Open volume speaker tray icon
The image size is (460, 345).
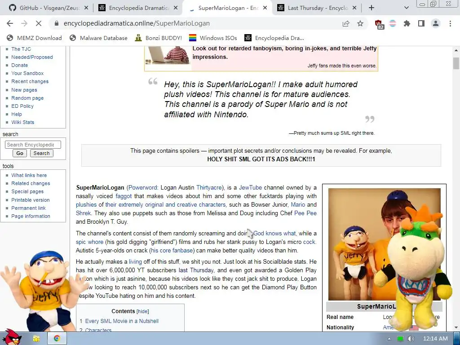(411, 339)
